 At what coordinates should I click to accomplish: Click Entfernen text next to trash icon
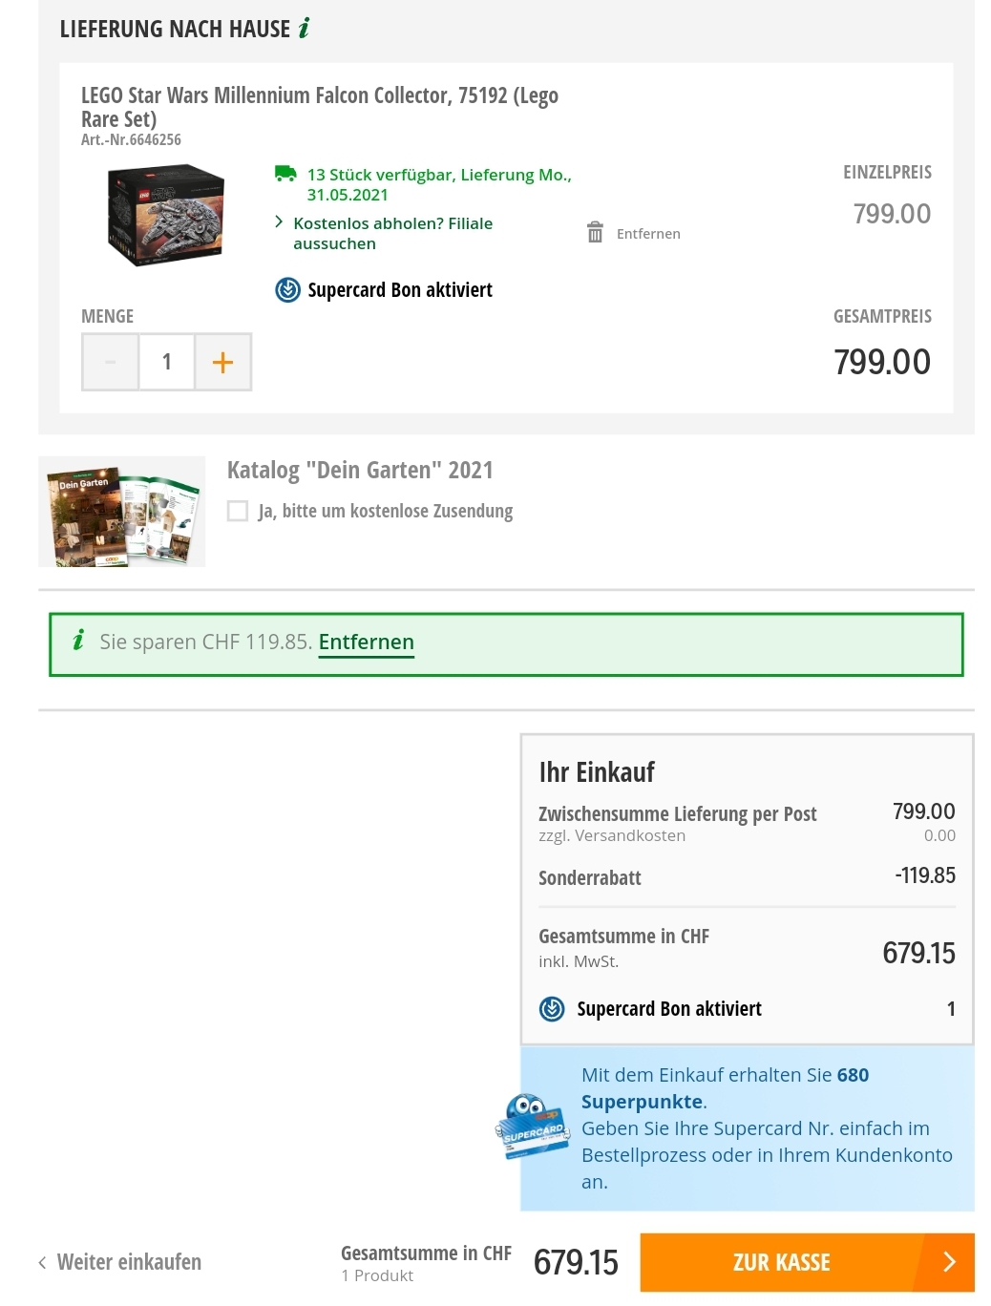(648, 234)
